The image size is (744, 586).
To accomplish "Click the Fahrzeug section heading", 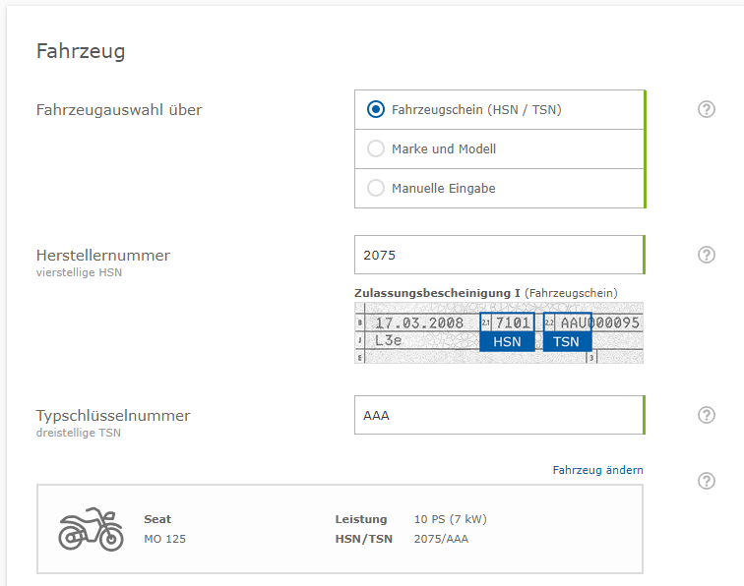I will click(x=81, y=51).
